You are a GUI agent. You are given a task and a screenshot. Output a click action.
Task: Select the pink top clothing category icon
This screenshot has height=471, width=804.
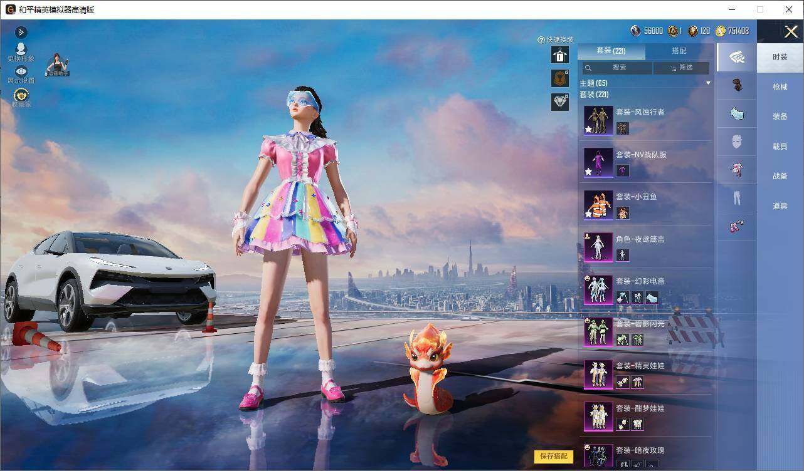click(x=737, y=170)
